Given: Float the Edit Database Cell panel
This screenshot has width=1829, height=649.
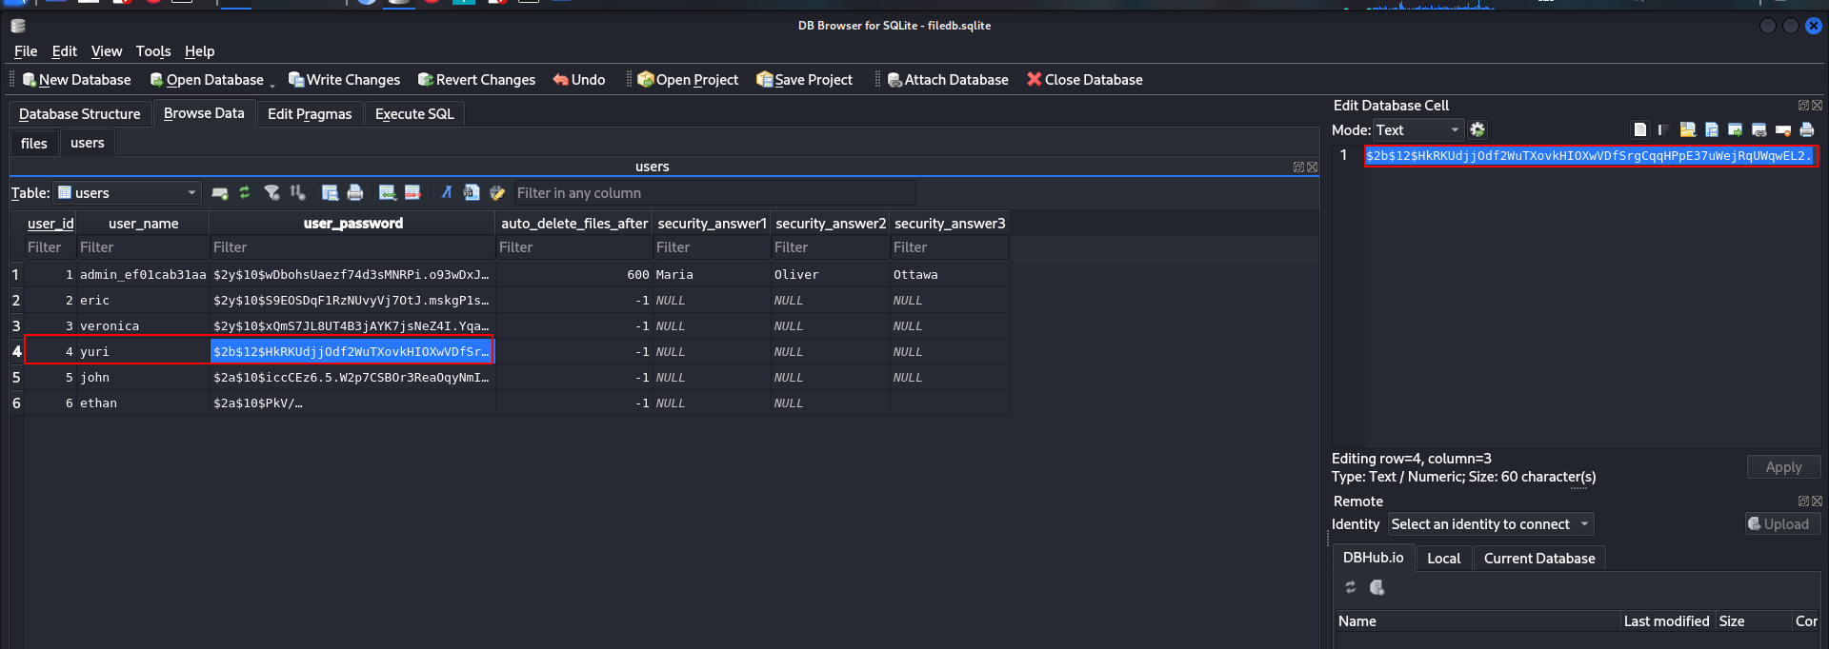Looking at the screenshot, I should tap(1803, 105).
